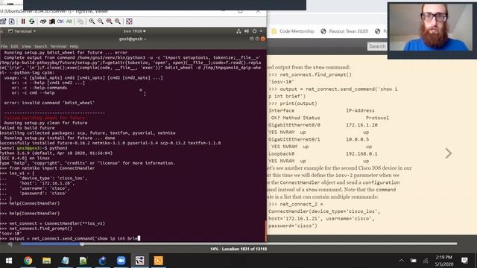Click the Ubuntu power icon
The image size is (477, 268).
(254, 31)
